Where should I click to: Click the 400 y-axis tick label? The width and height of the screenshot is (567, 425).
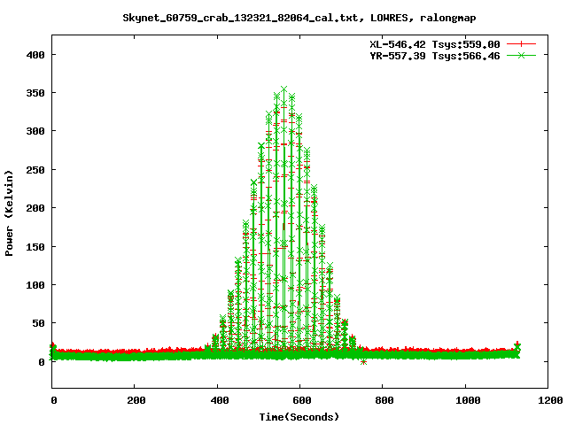tap(35, 55)
